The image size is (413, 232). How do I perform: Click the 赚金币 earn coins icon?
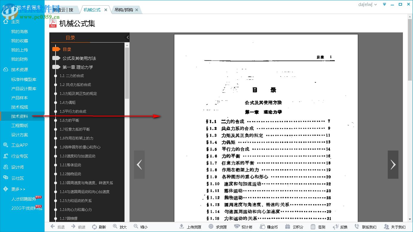click(269, 226)
